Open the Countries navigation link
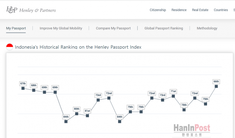Viewport: 235px width, 138px height. click(221, 10)
